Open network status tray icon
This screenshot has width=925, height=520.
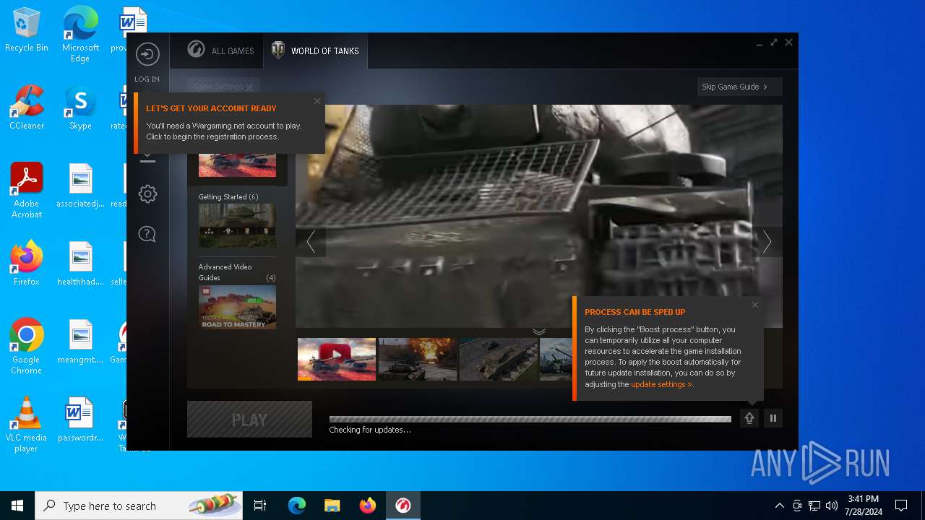[x=814, y=506]
